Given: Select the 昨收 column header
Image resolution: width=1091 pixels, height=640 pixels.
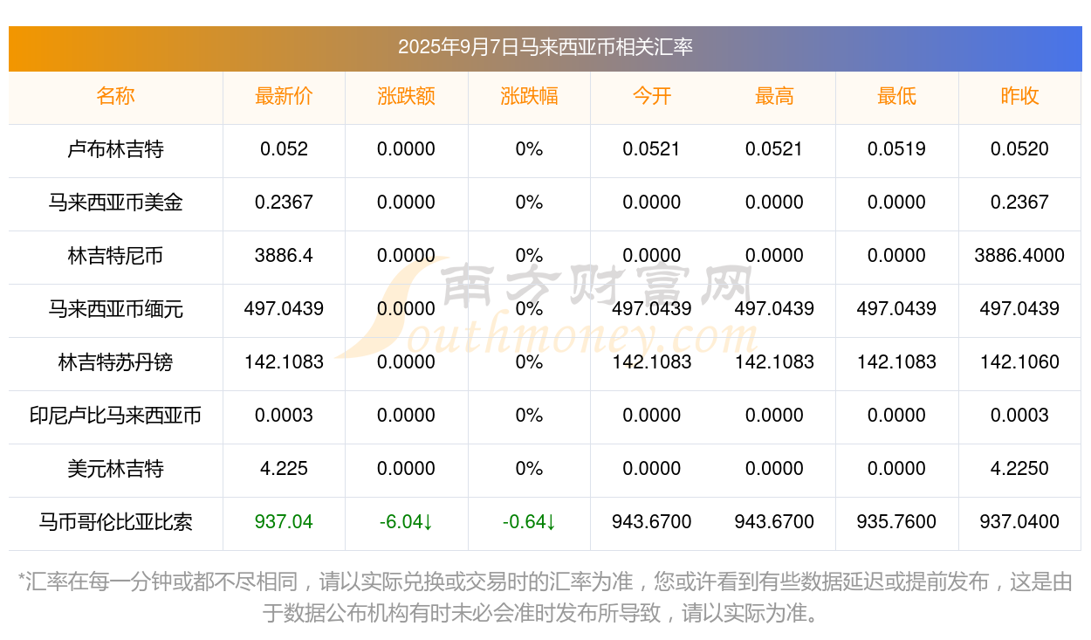Looking at the screenshot, I should point(1019,96).
